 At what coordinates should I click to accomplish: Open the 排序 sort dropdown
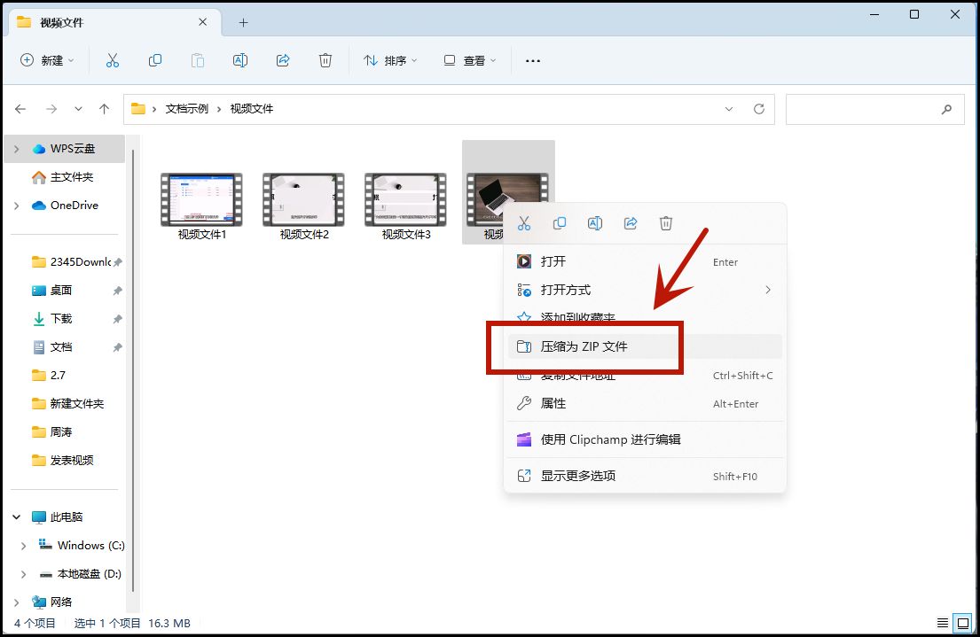pyautogui.click(x=390, y=59)
